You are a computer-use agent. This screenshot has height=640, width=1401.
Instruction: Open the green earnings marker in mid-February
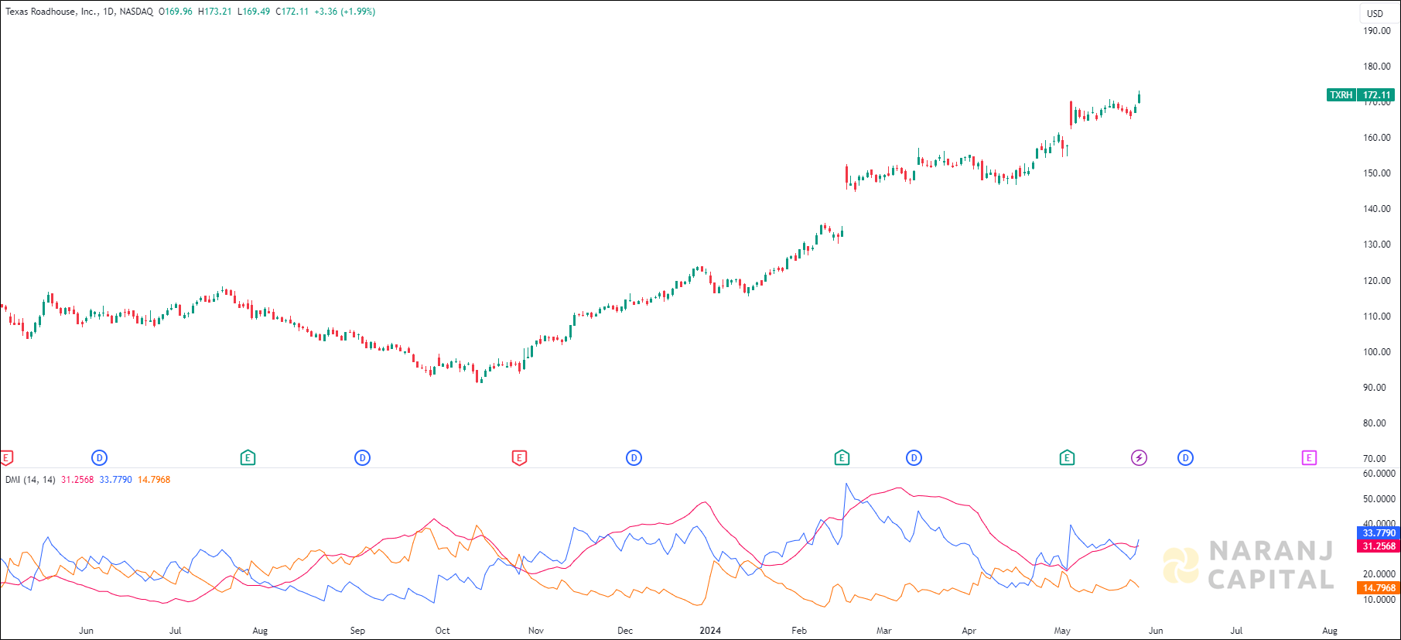pos(842,458)
